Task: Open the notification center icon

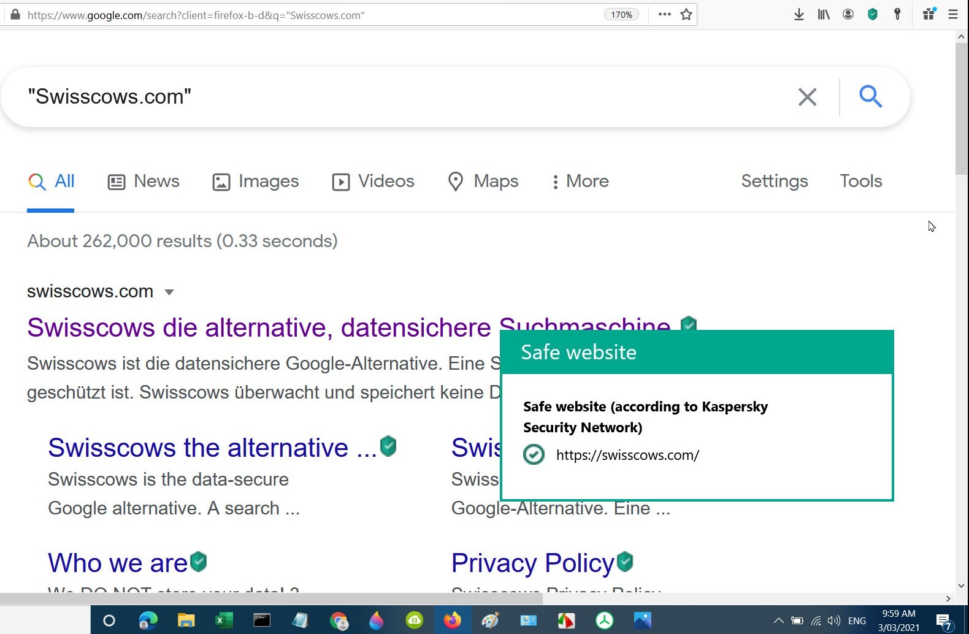Action: pyautogui.click(x=944, y=621)
